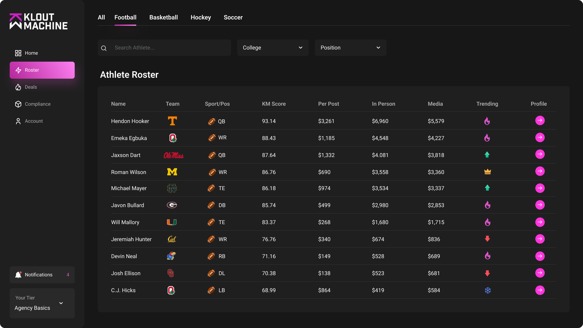Open the Position dropdown
The image size is (583, 328).
click(x=350, y=48)
